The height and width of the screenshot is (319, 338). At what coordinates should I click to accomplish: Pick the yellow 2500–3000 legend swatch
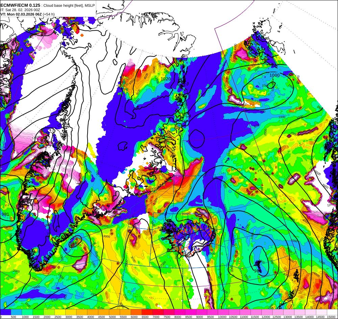pyautogui.click(x=60, y=312)
